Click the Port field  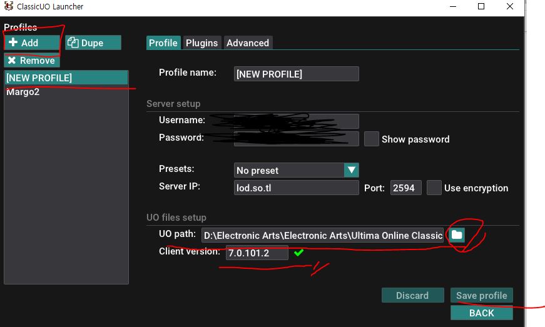[406, 188]
